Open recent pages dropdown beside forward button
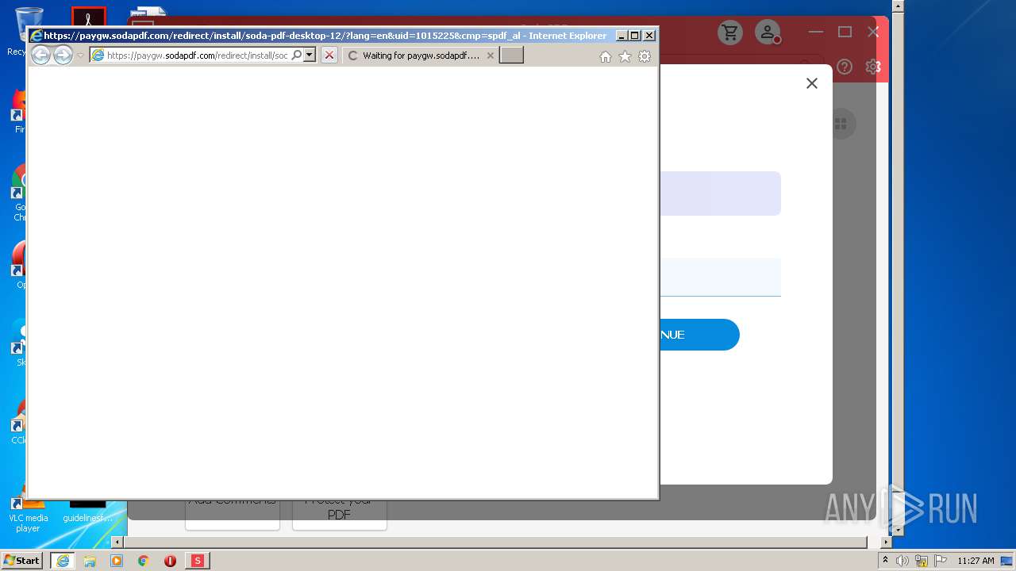 80,56
